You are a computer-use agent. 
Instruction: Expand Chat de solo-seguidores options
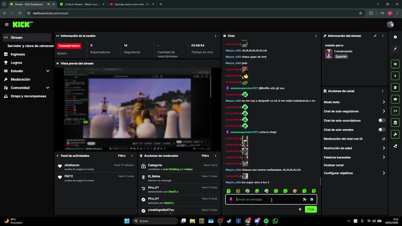384,111
